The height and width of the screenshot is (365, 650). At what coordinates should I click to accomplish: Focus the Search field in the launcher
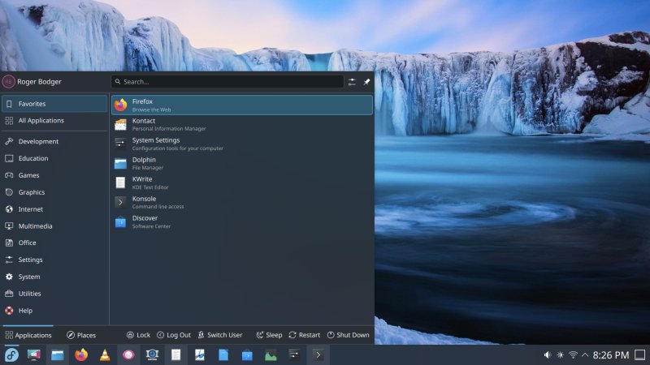[x=227, y=82]
